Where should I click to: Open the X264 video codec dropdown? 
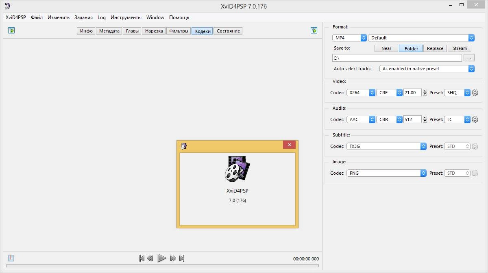361,93
